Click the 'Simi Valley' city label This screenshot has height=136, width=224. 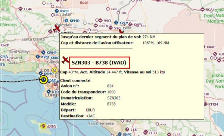(x=19, y=52)
